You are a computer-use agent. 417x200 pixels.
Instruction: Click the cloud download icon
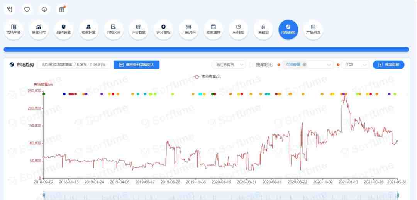[x=44, y=10]
